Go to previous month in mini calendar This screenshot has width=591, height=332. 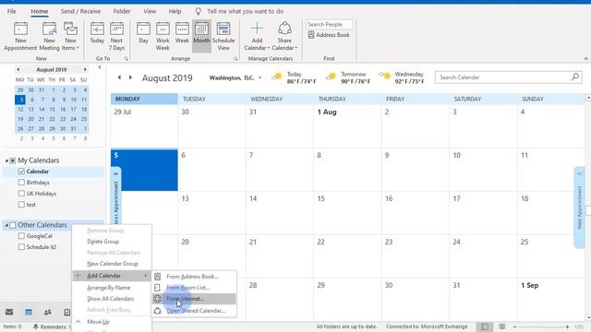[x=18, y=70]
